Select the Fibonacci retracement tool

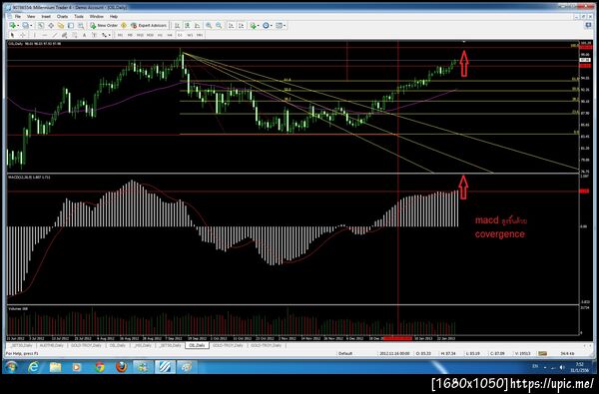pyautogui.click(x=74, y=35)
